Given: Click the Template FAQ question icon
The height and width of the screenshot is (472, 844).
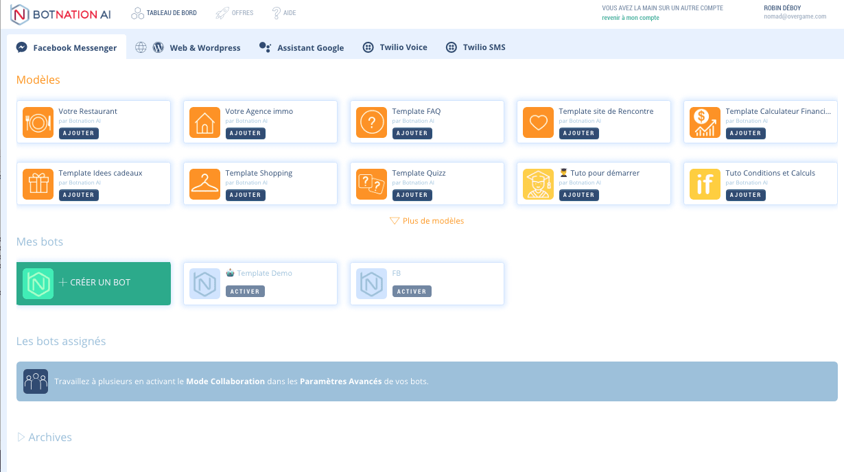Looking at the screenshot, I should 371,122.
